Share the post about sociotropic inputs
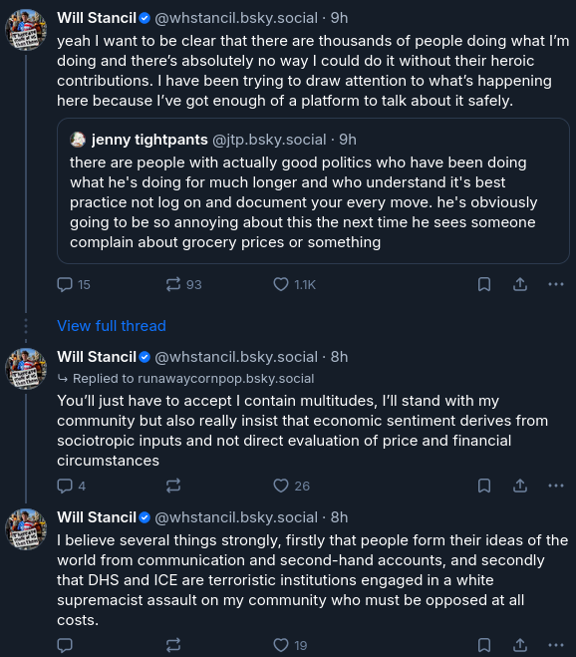Screen dimensions: 576x657 coord(520,487)
